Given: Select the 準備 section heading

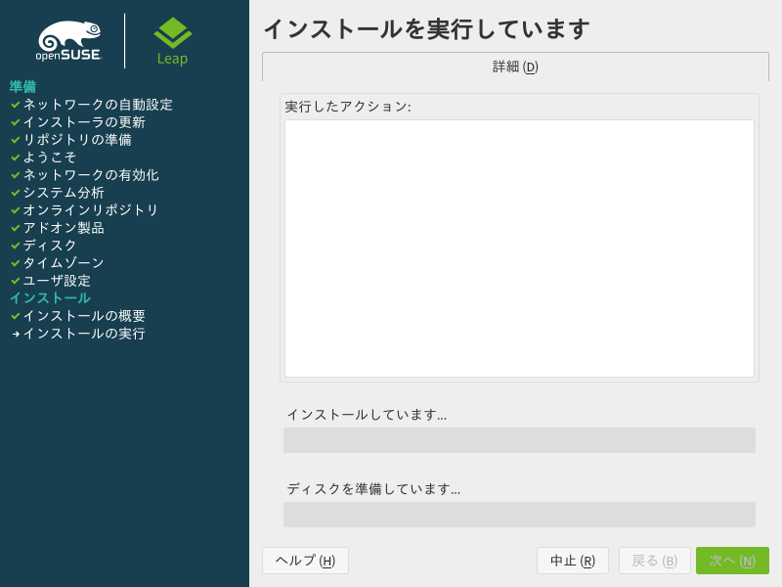Looking at the screenshot, I should 22,86.
